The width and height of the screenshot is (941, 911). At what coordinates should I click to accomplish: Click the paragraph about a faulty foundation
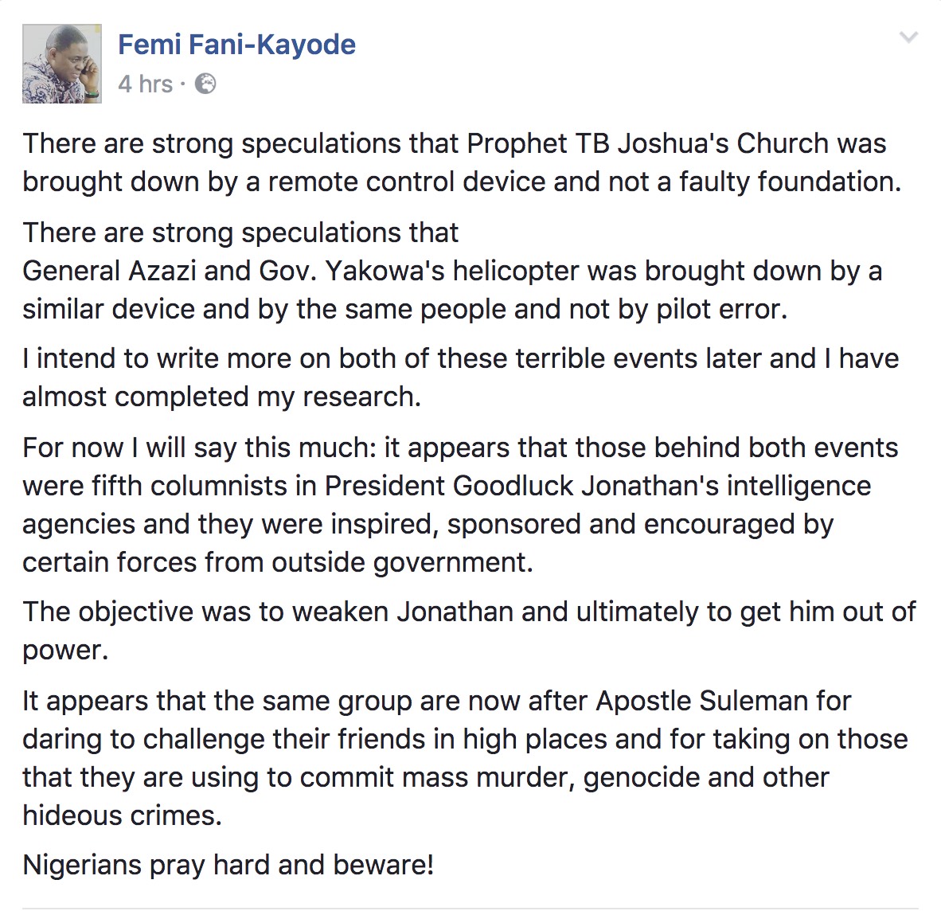(x=462, y=162)
